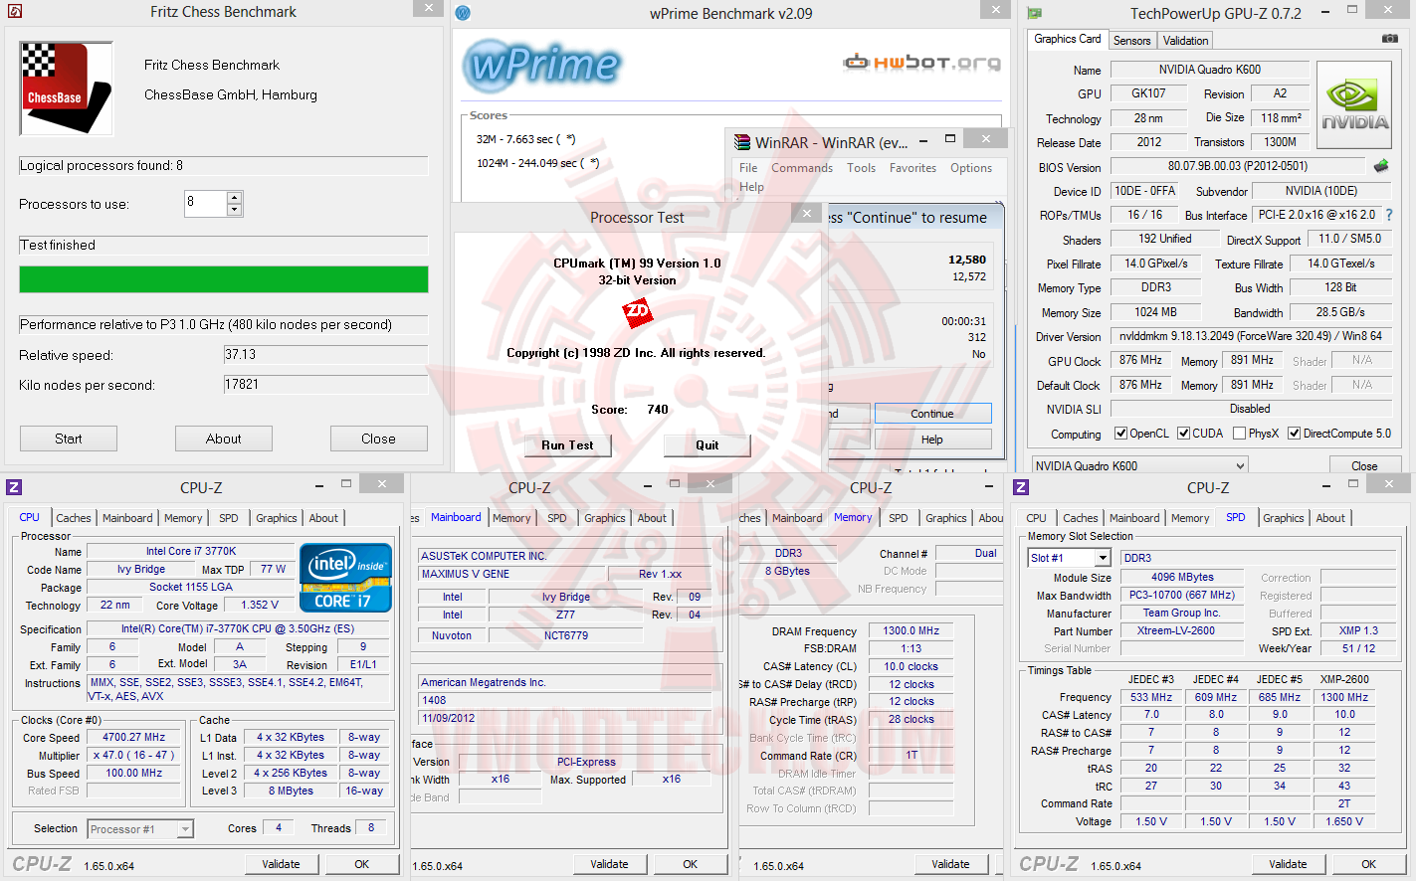Switch to the Validation tab in GPU-Z

(1185, 41)
